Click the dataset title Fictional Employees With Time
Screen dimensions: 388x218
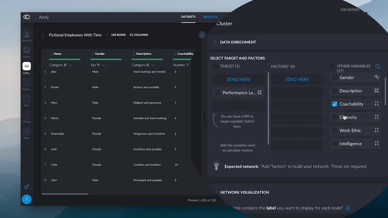(x=75, y=35)
